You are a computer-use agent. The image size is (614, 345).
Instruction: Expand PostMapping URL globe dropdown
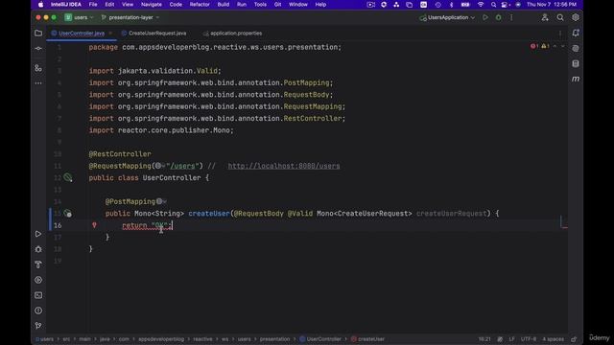click(x=161, y=201)
